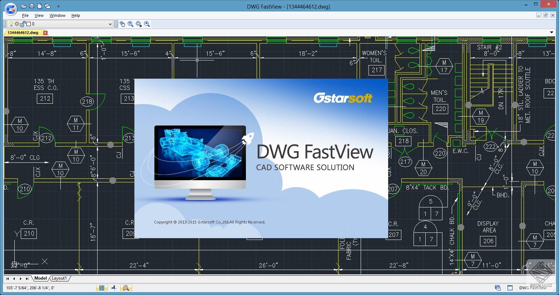The image size is (559, 295).
Task: Click the viewport preview magnifier in the status bar
Action: [126, 288]
